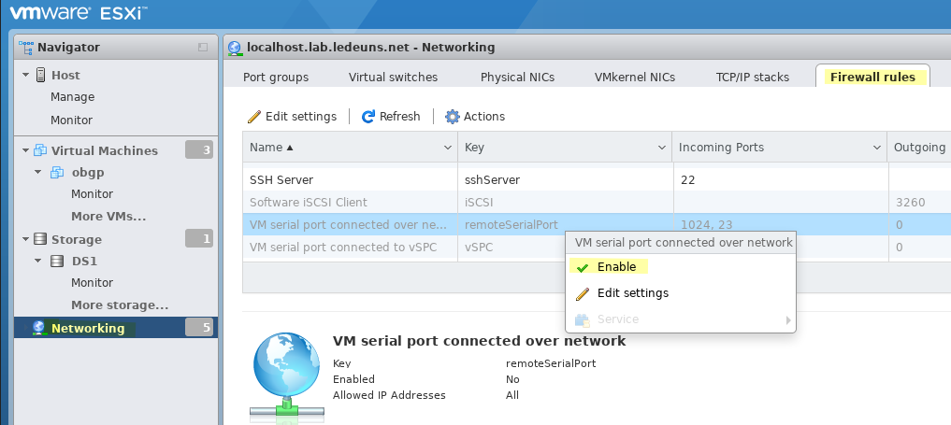Select the Firewall rules tab

(x=872, y=77)
